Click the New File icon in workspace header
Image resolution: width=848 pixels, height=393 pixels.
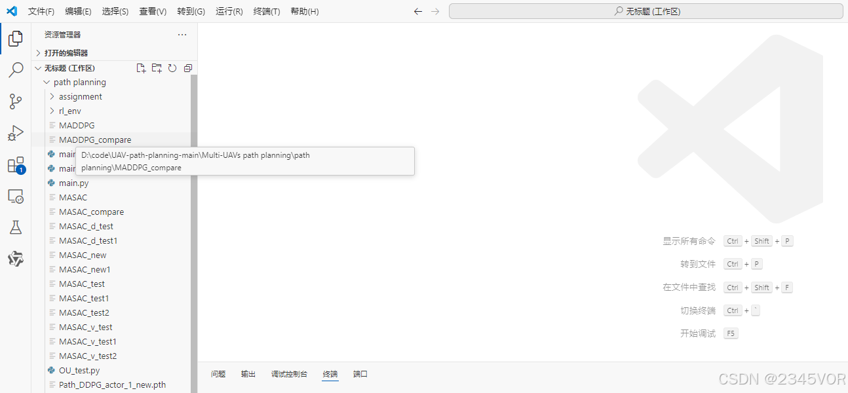[x=140, y=68]
